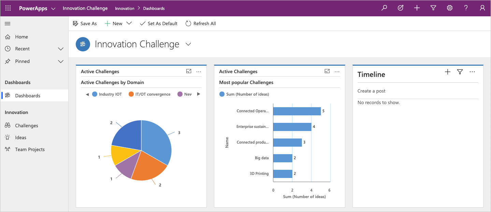Click the search magnifier icon
The image size is (491, 212).
[x=384, y=8]
